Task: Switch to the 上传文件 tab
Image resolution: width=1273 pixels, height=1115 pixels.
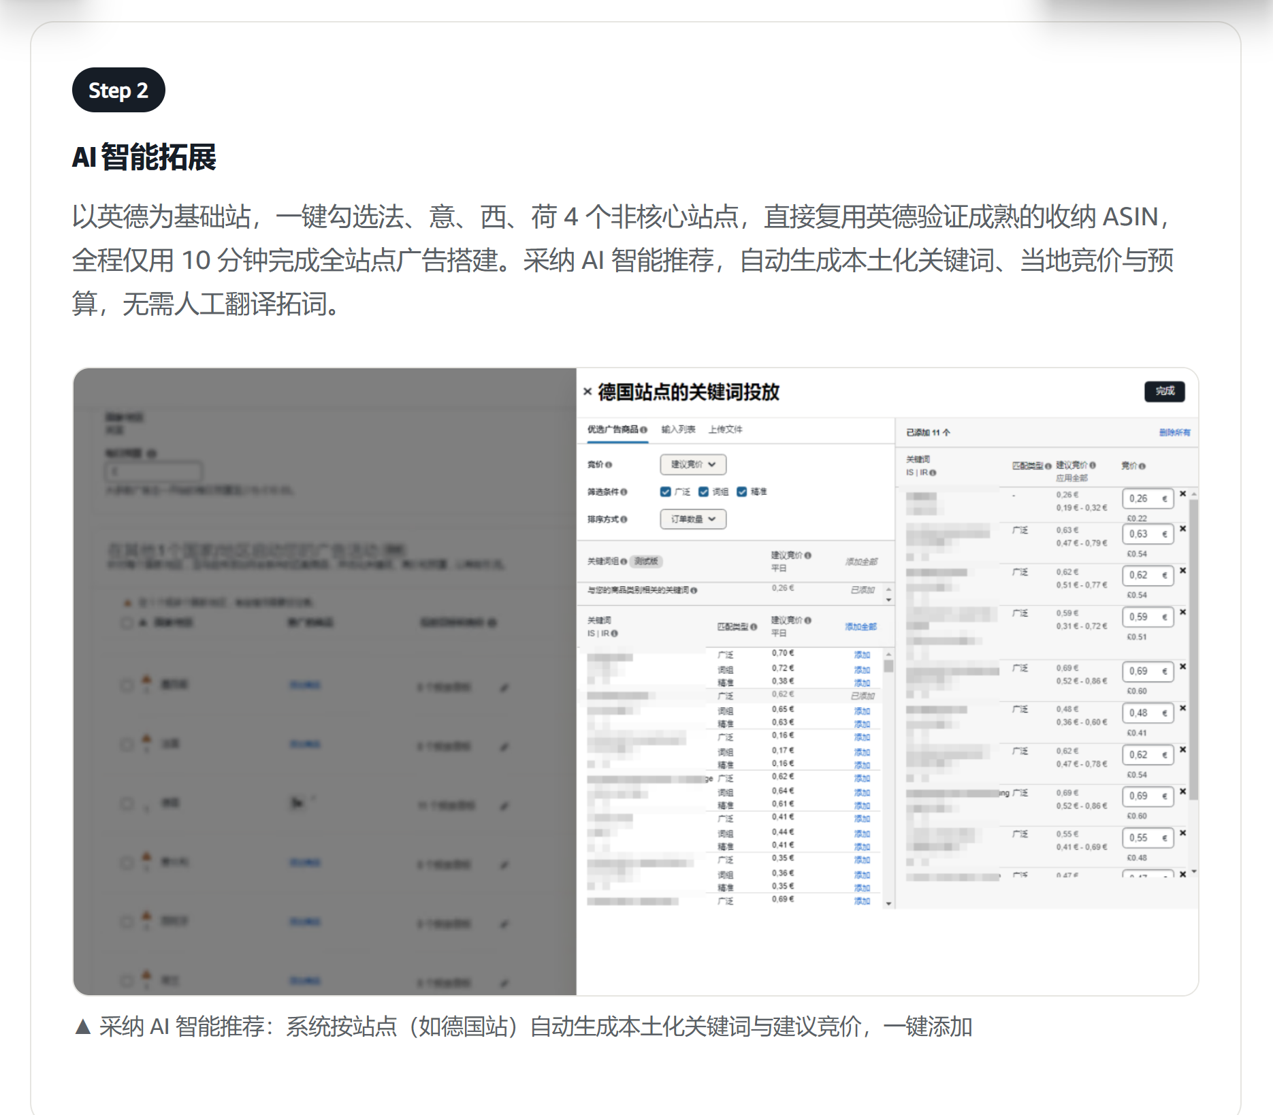Action: coord(725,429)
